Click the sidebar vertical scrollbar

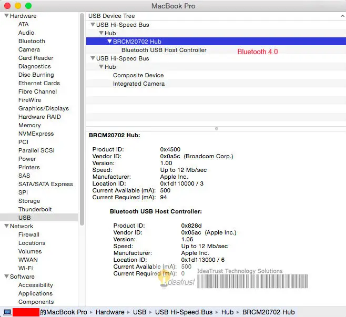pos(82,119)
